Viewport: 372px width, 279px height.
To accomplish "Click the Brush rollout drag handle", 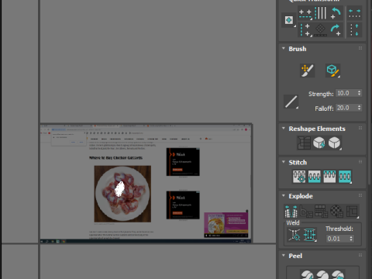I will click(x=360, y=48).
